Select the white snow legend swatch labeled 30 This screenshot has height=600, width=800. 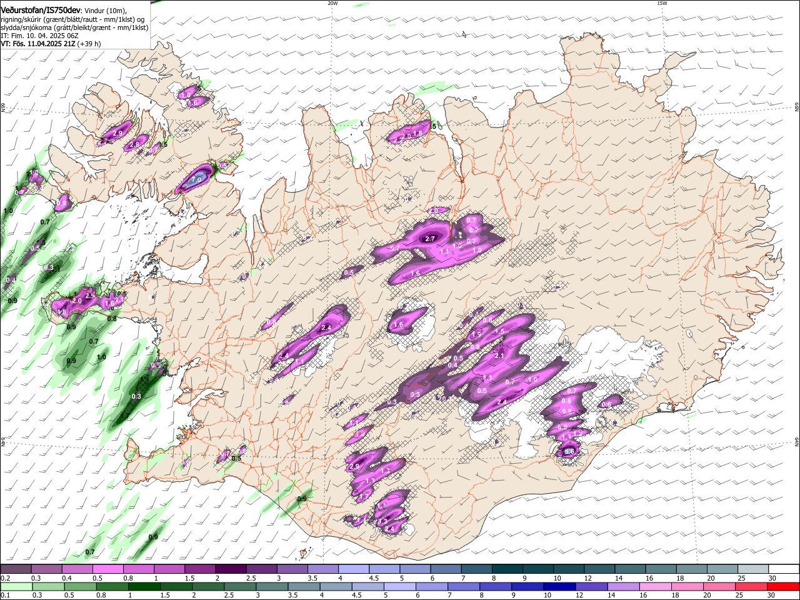coord(783,569)
